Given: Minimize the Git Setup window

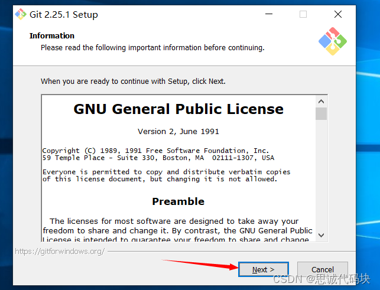Looking at the screenshot, I should [x=269, y=14].
